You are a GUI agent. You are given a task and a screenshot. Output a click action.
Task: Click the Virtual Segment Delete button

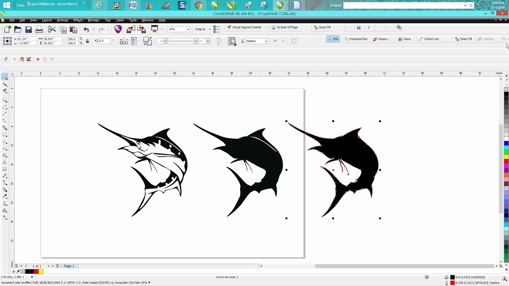tap(244, 27)
